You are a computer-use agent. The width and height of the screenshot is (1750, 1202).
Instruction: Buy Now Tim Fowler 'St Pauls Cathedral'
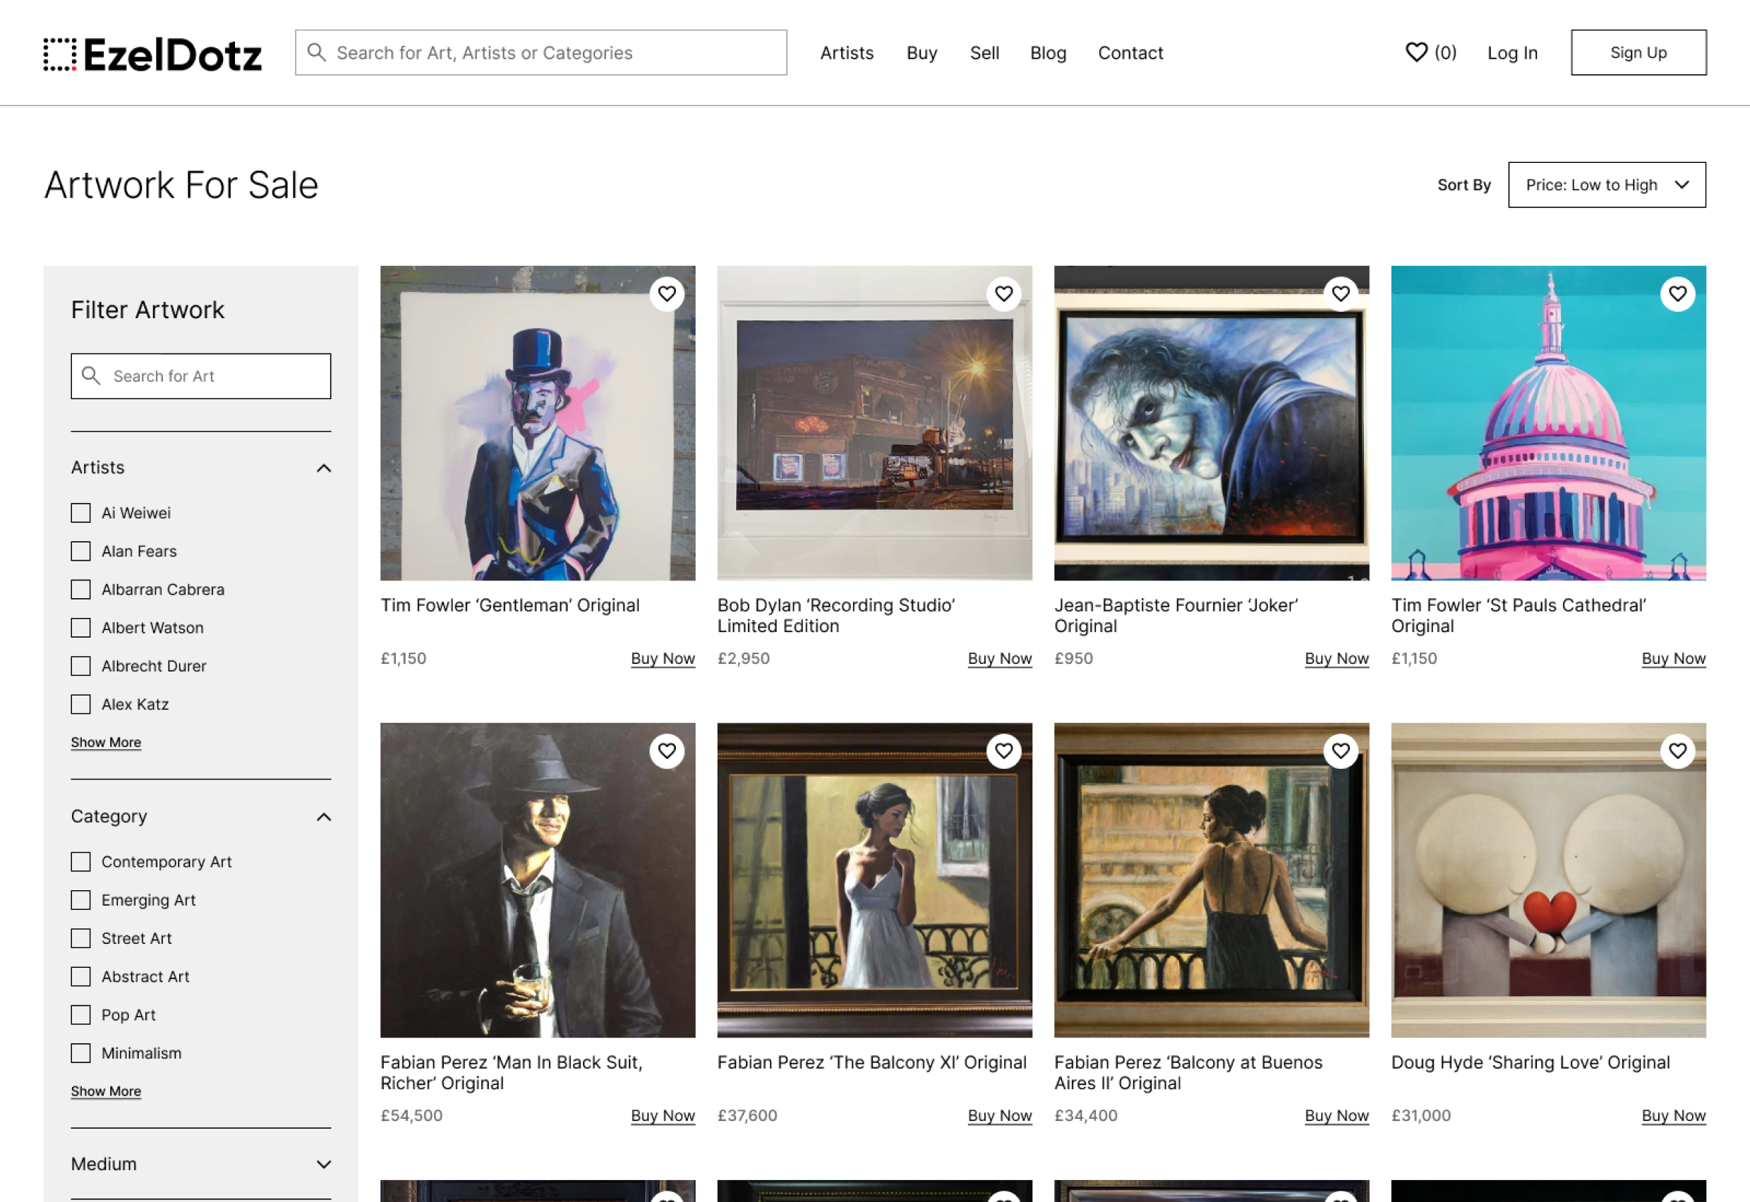[1673, 658]
